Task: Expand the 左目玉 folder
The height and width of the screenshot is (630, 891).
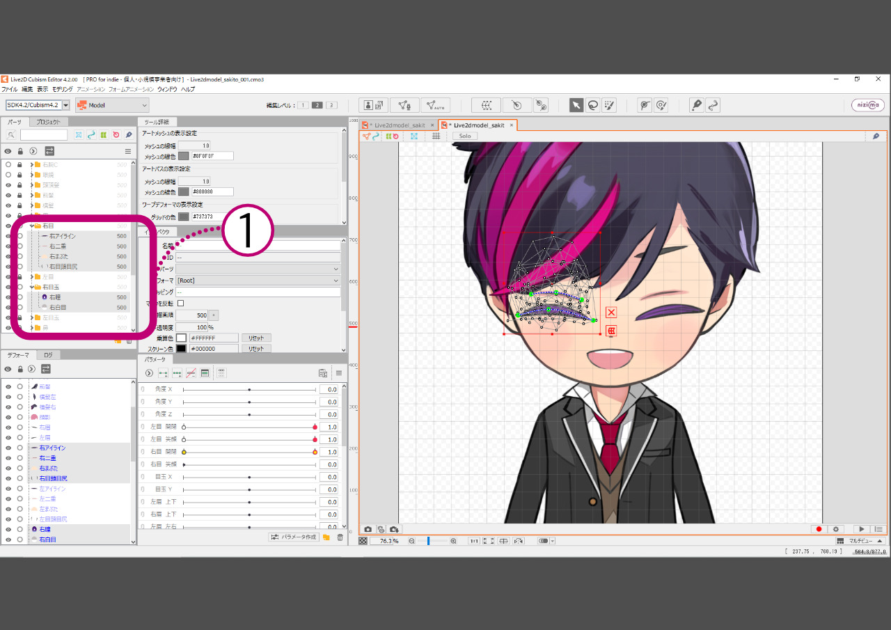Action: click(31, 317)
